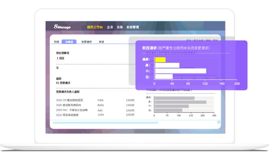Open change request 2999 PM

pos(72,110)
